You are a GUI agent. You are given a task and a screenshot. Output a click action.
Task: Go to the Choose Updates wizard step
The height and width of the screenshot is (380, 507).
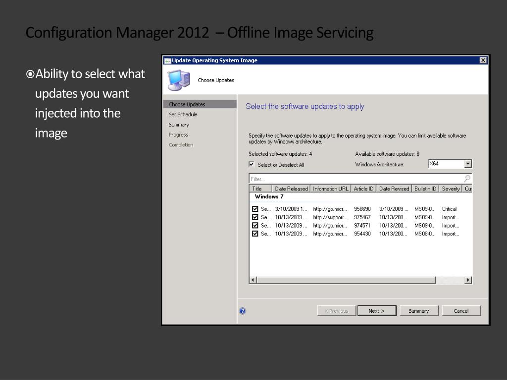pos(200,104)
